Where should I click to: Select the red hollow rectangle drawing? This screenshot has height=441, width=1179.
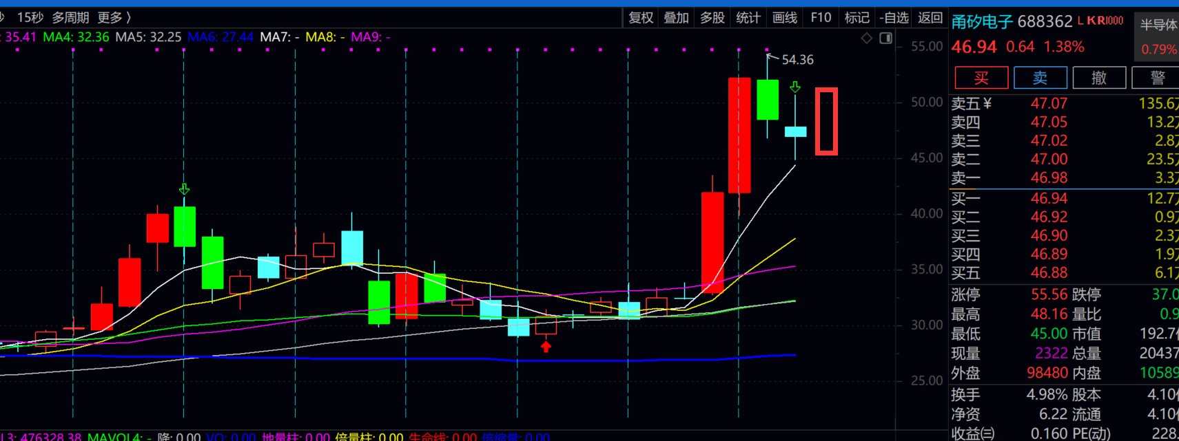click(826, 121)
